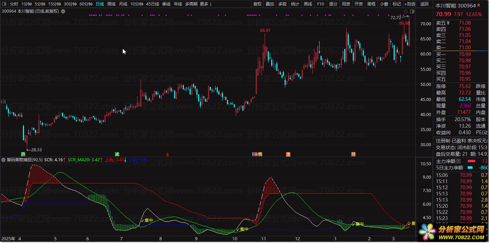Select the 60分钟 period tab

point(86,4)
